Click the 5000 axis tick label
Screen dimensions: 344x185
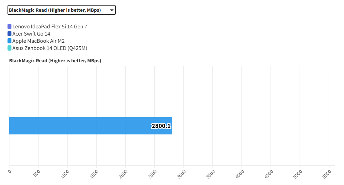[x=298, y=174]
